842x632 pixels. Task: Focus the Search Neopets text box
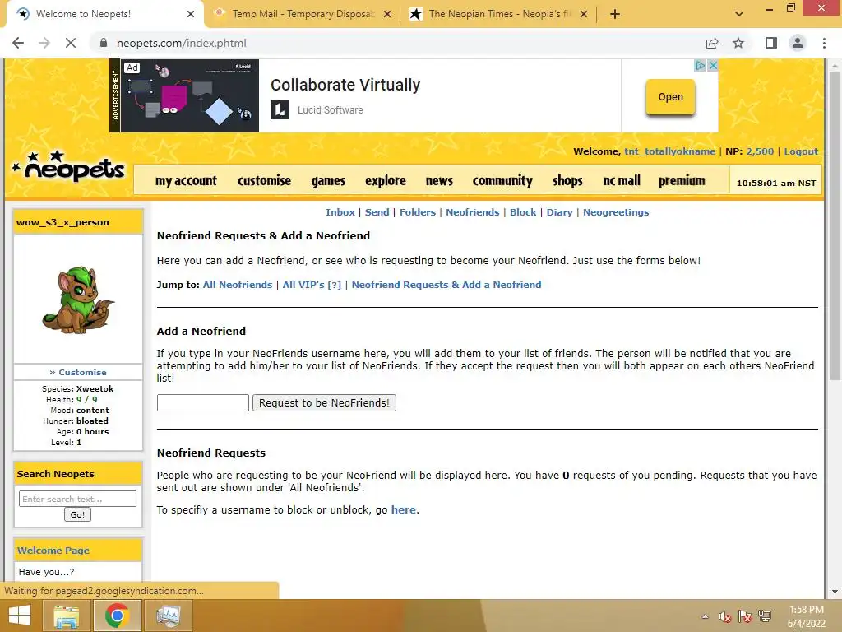77,499
